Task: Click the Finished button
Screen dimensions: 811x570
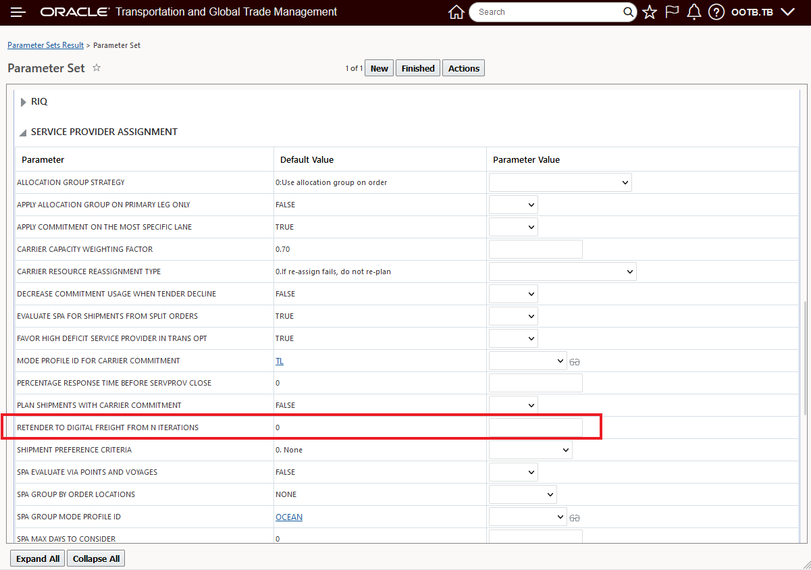Action: (x=418, y=68)
